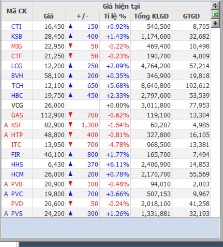
Task: Select change 1,300 in KSF row
Action: click(90, 125)
